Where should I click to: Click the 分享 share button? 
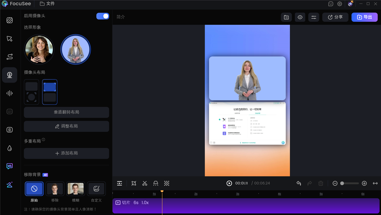(x=335, y=17)
